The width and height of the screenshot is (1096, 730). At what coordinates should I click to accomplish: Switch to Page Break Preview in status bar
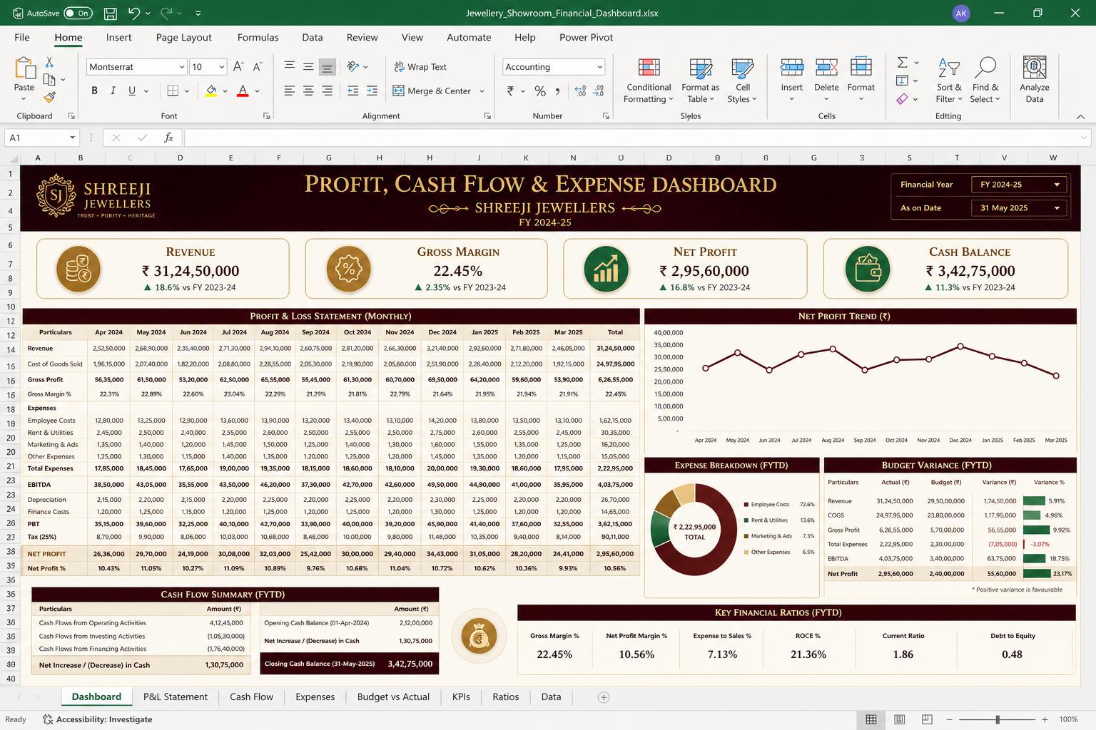coord(927,719)
